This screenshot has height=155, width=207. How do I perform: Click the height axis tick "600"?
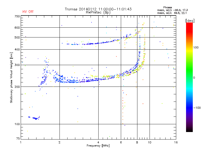click(x=17, y=28)
